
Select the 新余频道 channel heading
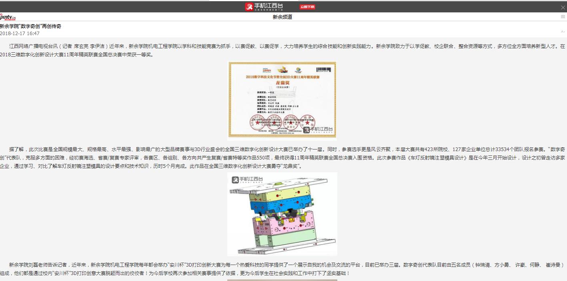(x=282, y=17)
